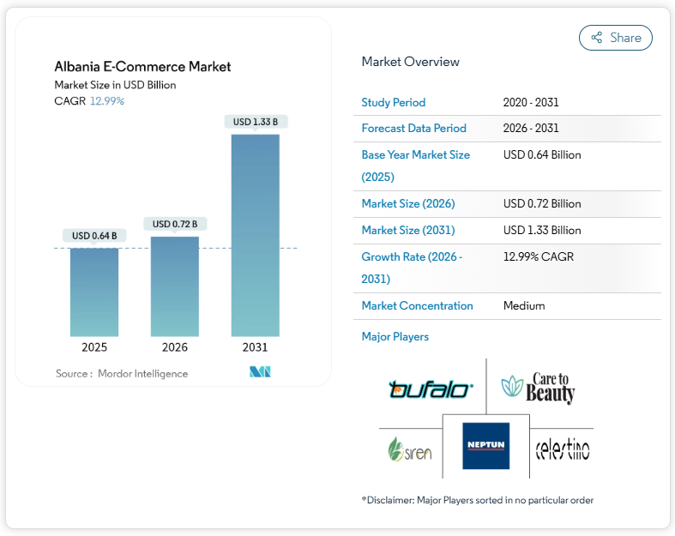Click the Market Concentration label

click(x=418, y=305)
